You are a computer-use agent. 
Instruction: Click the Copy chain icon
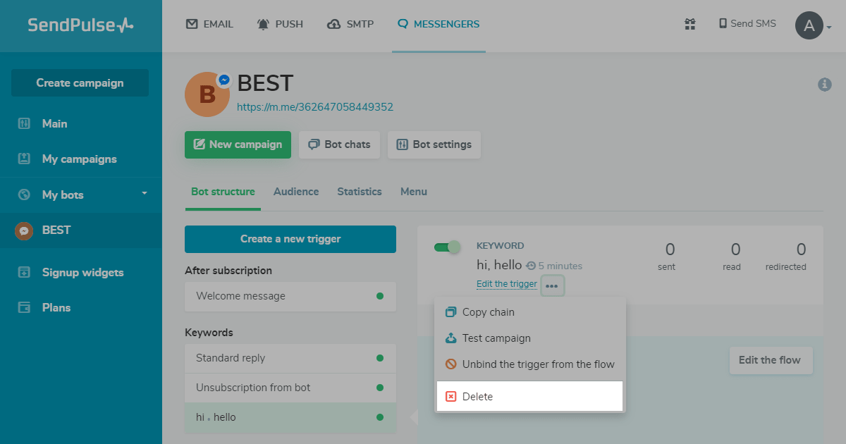450,312
